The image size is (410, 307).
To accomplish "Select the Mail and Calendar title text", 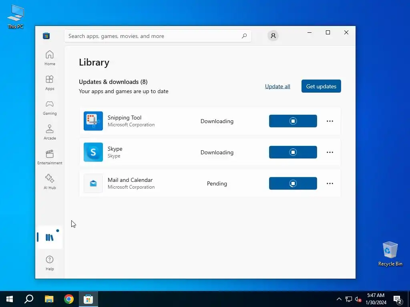I will 130,180.
